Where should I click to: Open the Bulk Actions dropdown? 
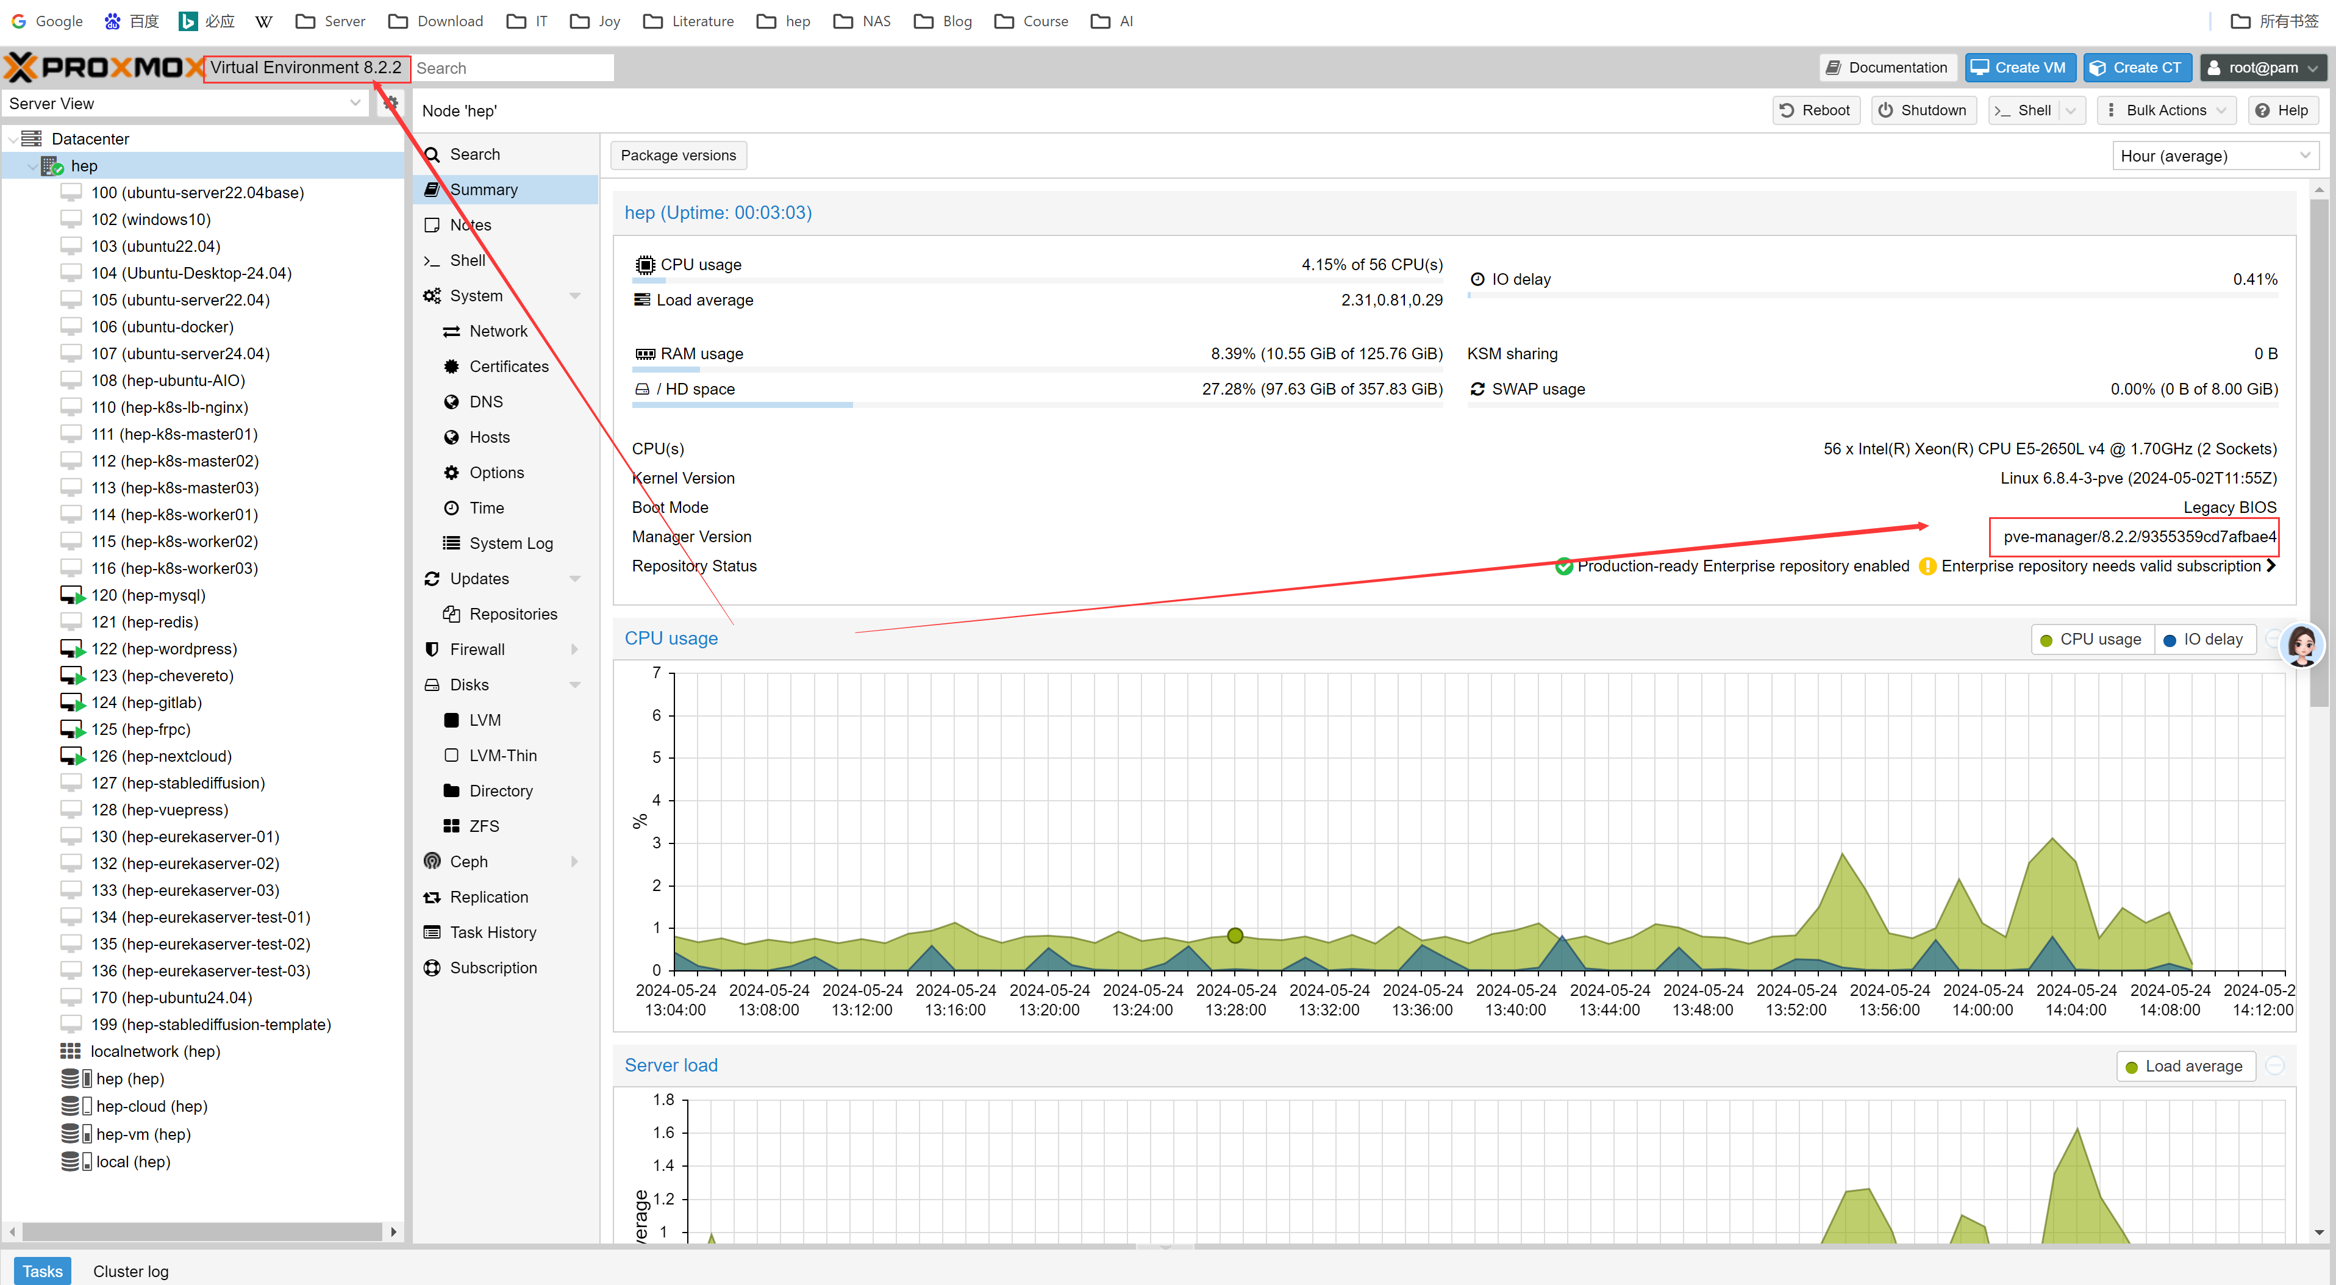point(2165,110)
